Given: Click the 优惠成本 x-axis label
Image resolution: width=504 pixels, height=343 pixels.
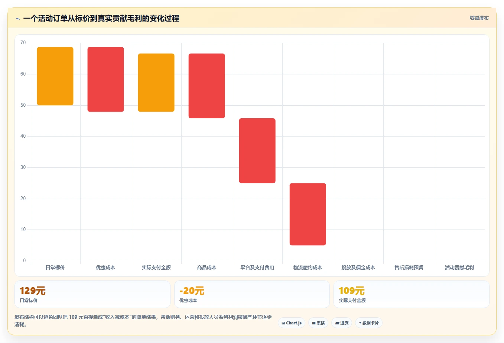Looking at the screenshot, I should (x=106, y=267).
